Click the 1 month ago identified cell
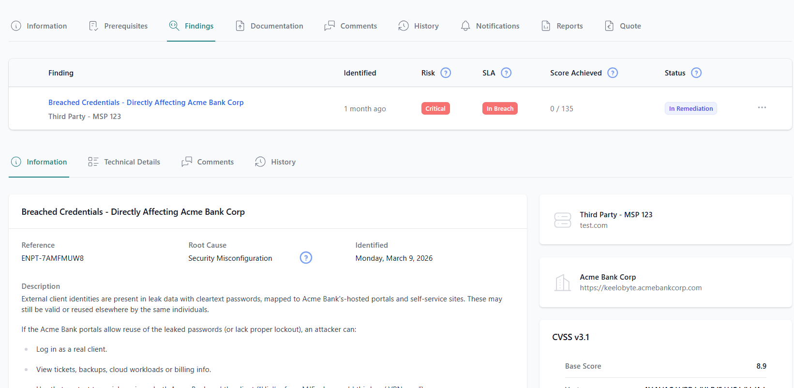Image resolution: width=794 pixels, height=388 pixels. [x=365, y=109]
